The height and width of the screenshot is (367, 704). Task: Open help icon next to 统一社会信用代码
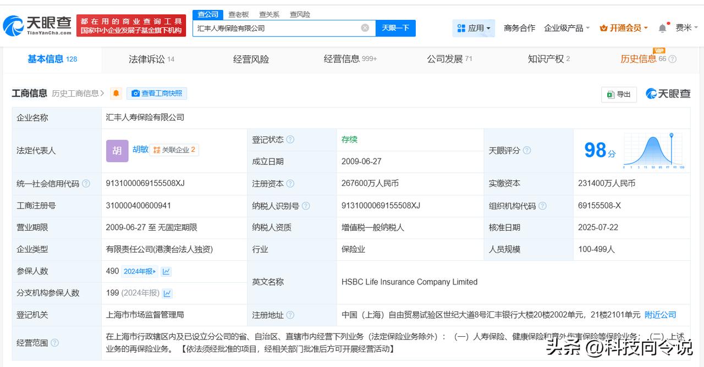coord(86,184)
